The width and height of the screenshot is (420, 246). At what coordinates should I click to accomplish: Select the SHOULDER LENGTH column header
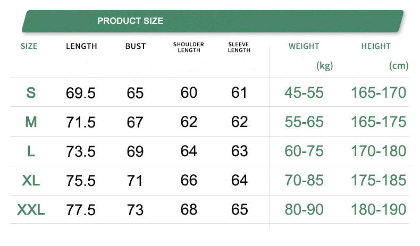189,47
